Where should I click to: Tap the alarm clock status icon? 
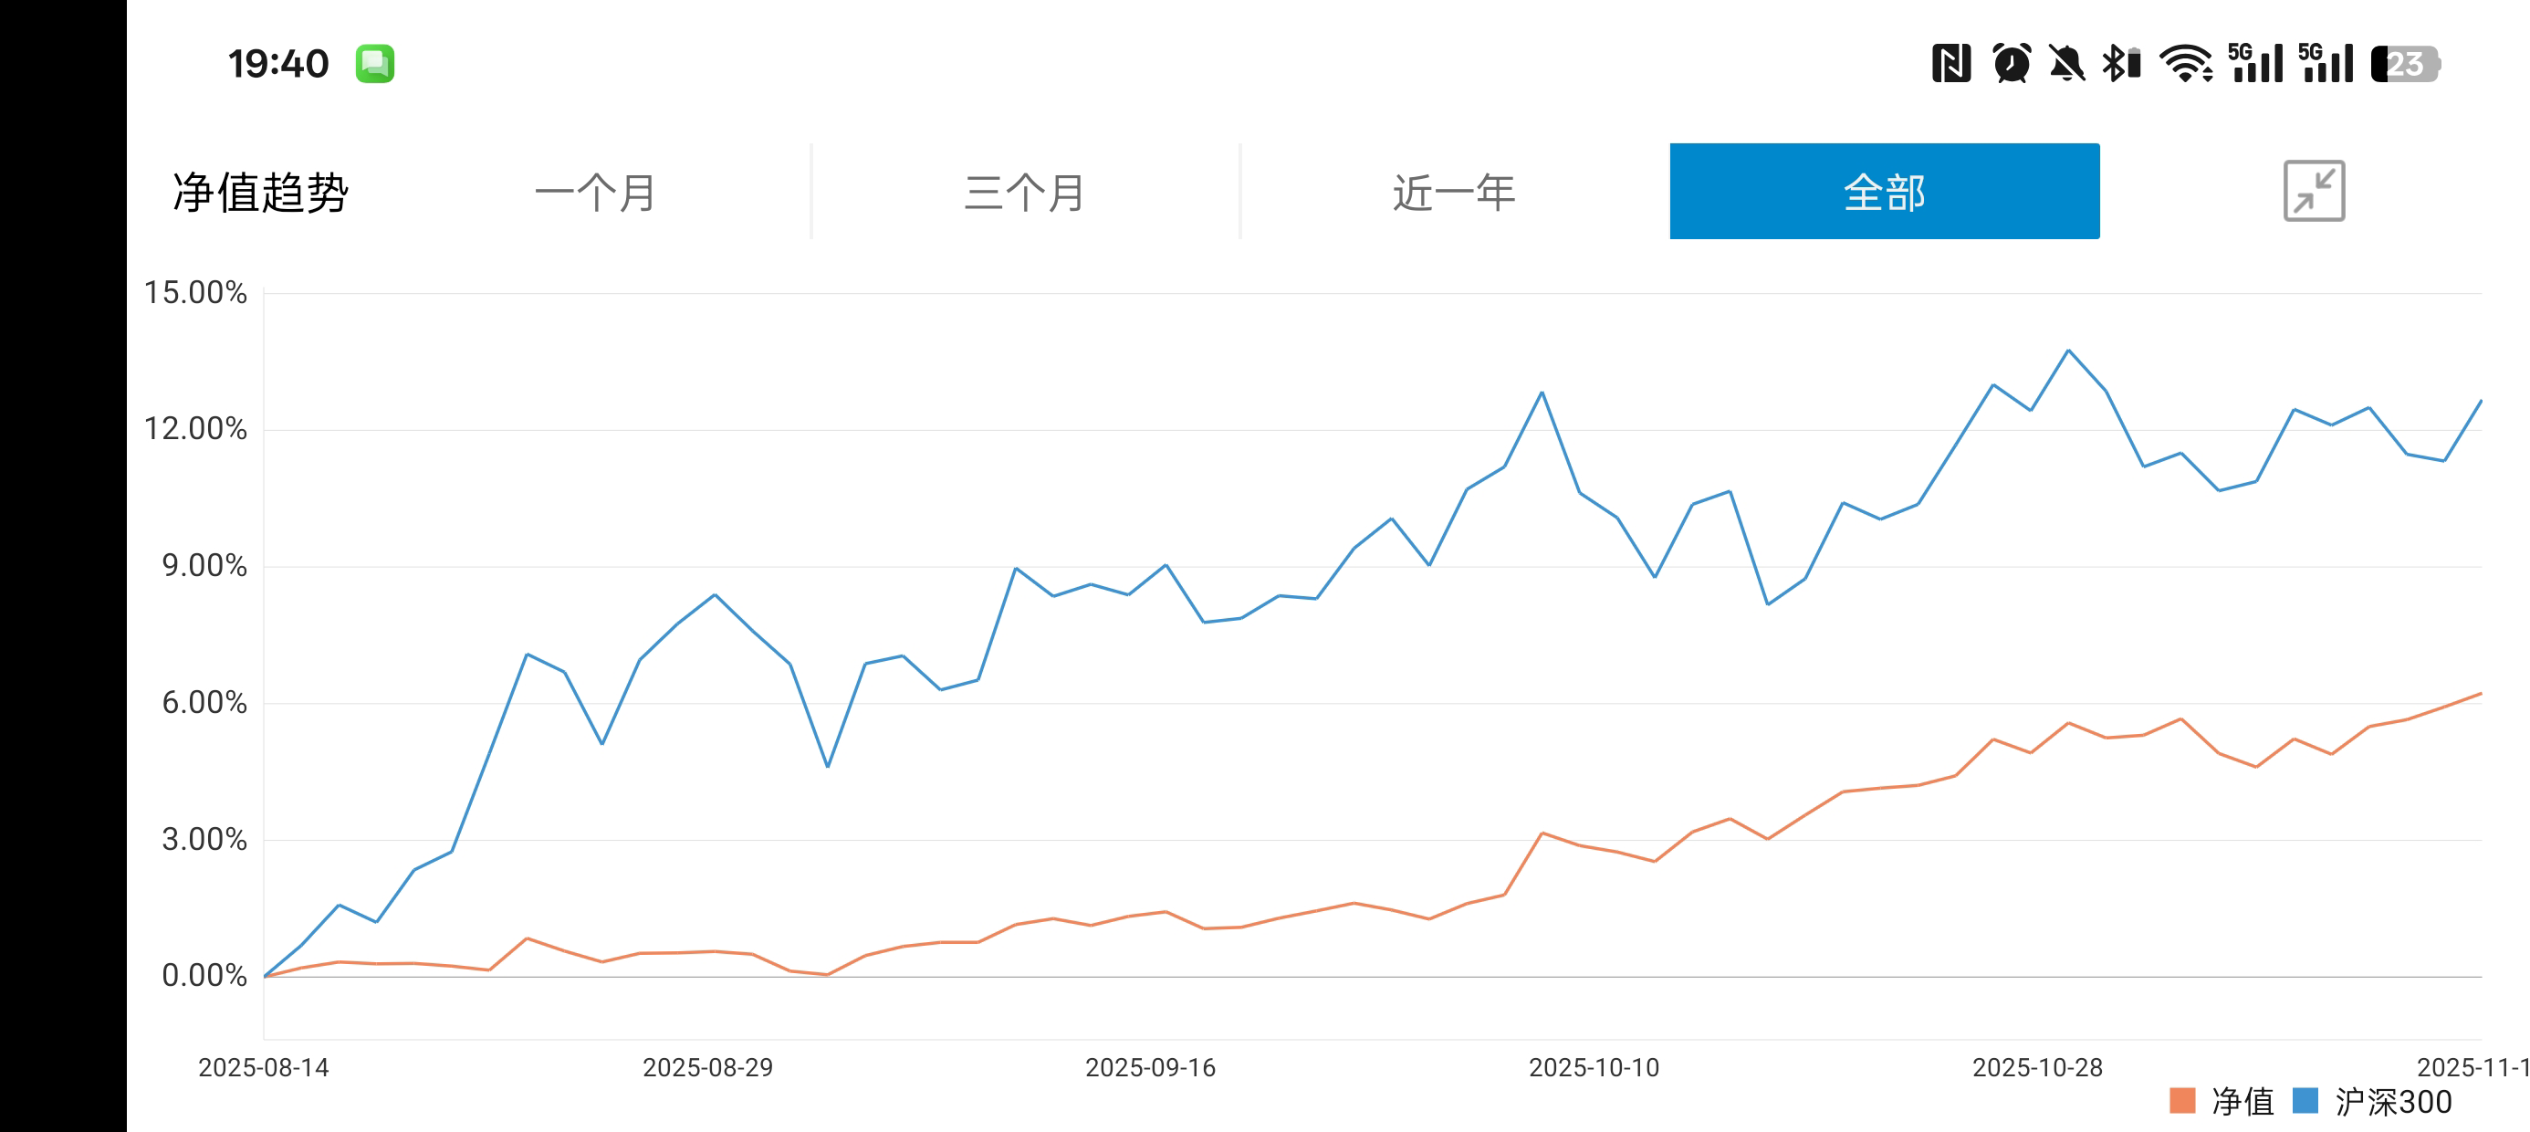tap(2011, 64)
